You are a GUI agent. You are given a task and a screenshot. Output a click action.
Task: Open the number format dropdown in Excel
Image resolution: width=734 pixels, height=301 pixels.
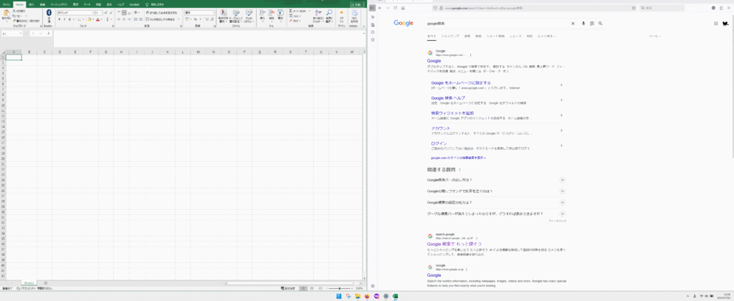(213, 13)
